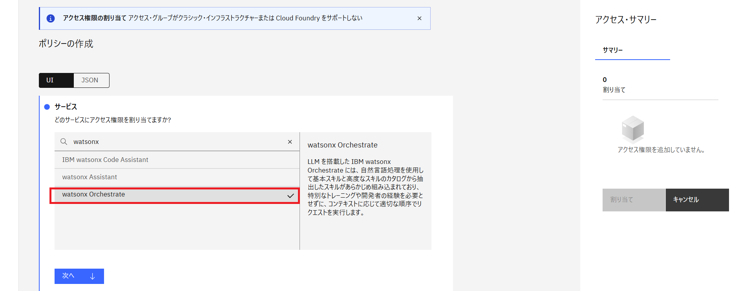The height and width of the screenshot is (291, 740).
Task: Open the サマリー tab in access summary
Action: [x=632, y=50]
